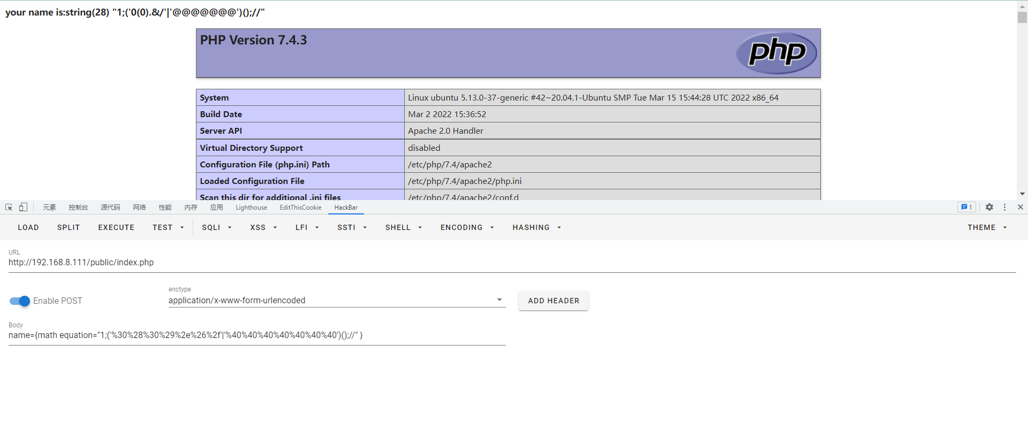Viewport: 1028px width, 445px height.
Task: Open the THEME dropdown
Action: 987,228
